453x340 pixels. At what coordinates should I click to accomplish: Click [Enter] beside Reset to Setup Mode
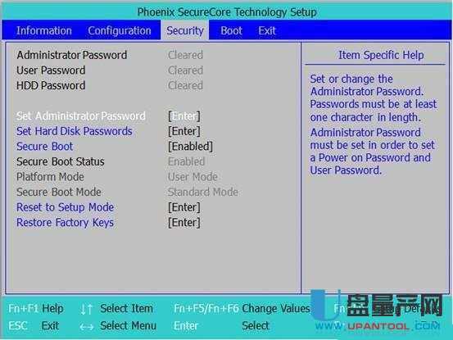[184, 207]
